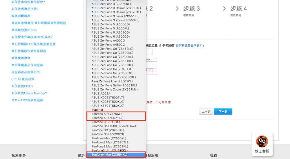This screenshot has width=290, height=159.
Task: Click the serial number example image
Action: coord(151,66)
